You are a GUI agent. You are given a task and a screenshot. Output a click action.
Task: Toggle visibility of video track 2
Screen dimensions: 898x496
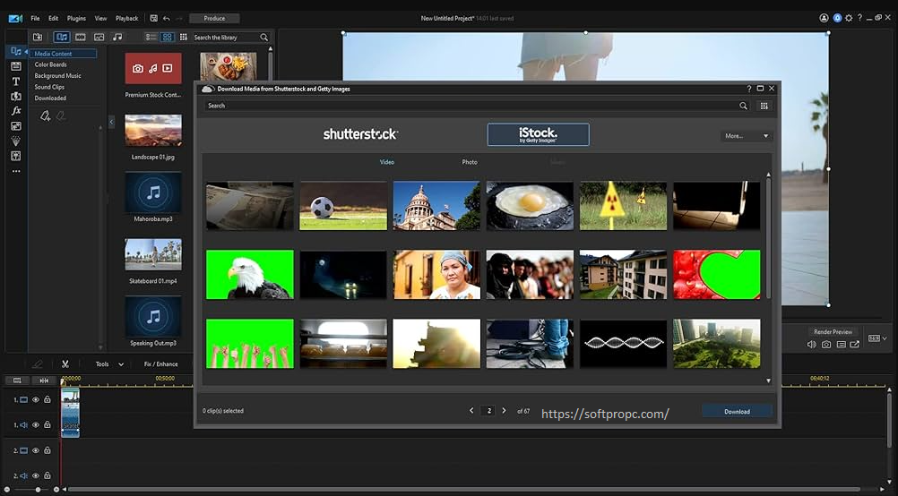click(x=36, y=451)
